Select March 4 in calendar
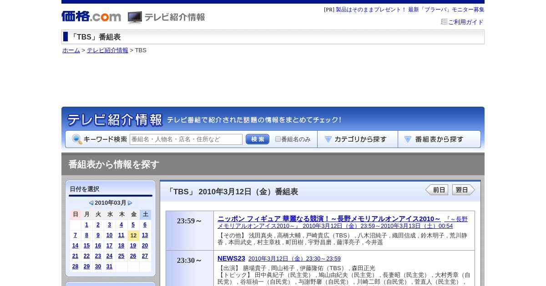Viewport: 546px width, 286px height. [121, 225]
